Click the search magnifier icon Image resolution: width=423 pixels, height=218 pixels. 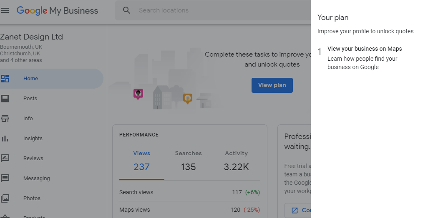click(127, 10)
